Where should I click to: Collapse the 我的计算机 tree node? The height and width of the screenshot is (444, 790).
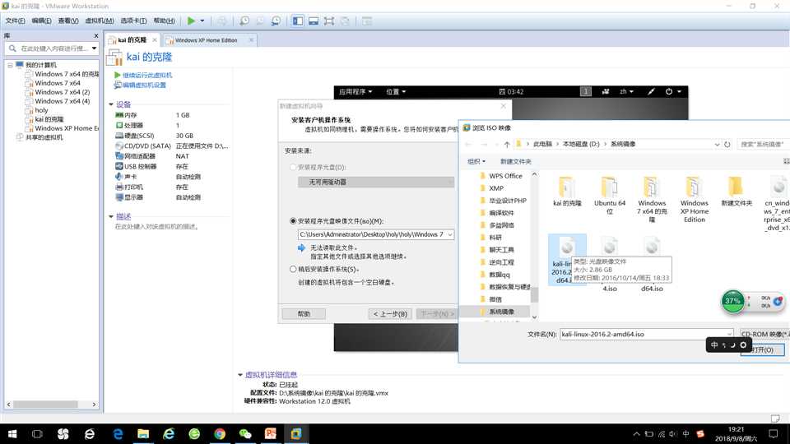(x=10, y=66)
